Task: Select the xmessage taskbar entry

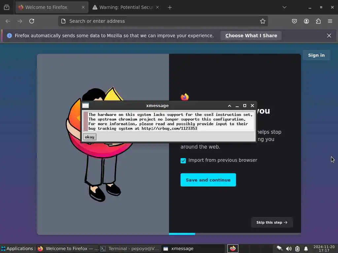Action: tap(193, 249)
